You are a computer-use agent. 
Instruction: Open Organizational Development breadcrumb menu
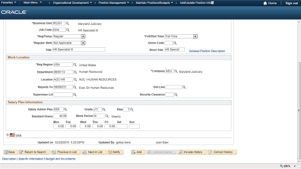click(72, 3)
